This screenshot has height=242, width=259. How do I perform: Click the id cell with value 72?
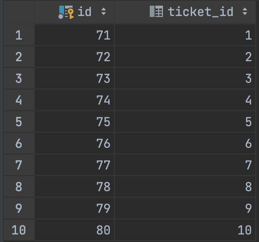(x=74, y=56)
